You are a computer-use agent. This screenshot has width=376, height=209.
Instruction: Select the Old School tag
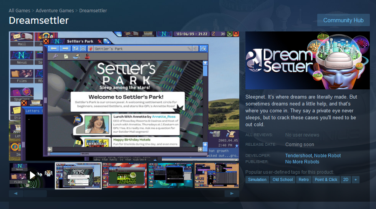[282, 179]
